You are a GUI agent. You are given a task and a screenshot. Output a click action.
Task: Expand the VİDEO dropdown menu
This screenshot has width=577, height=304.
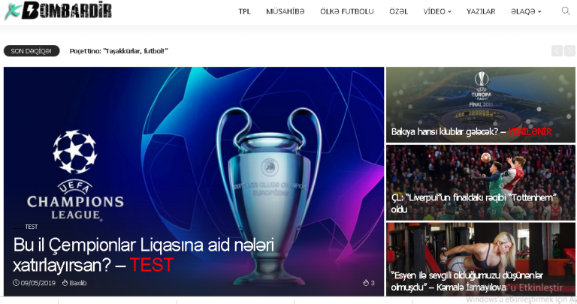[437, 11]
